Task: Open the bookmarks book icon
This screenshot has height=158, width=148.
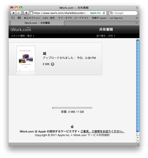Action: pos(13,18)
